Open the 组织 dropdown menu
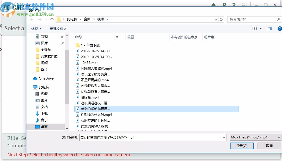This screenshot has height=161, width=282. [x=36, y=29]
